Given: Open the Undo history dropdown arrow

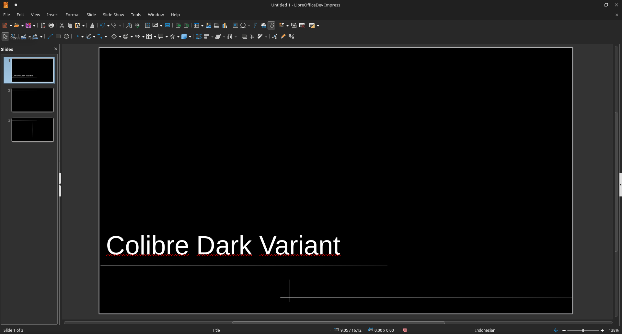Looking at the screenshot, I should click(x=108, y=26).
